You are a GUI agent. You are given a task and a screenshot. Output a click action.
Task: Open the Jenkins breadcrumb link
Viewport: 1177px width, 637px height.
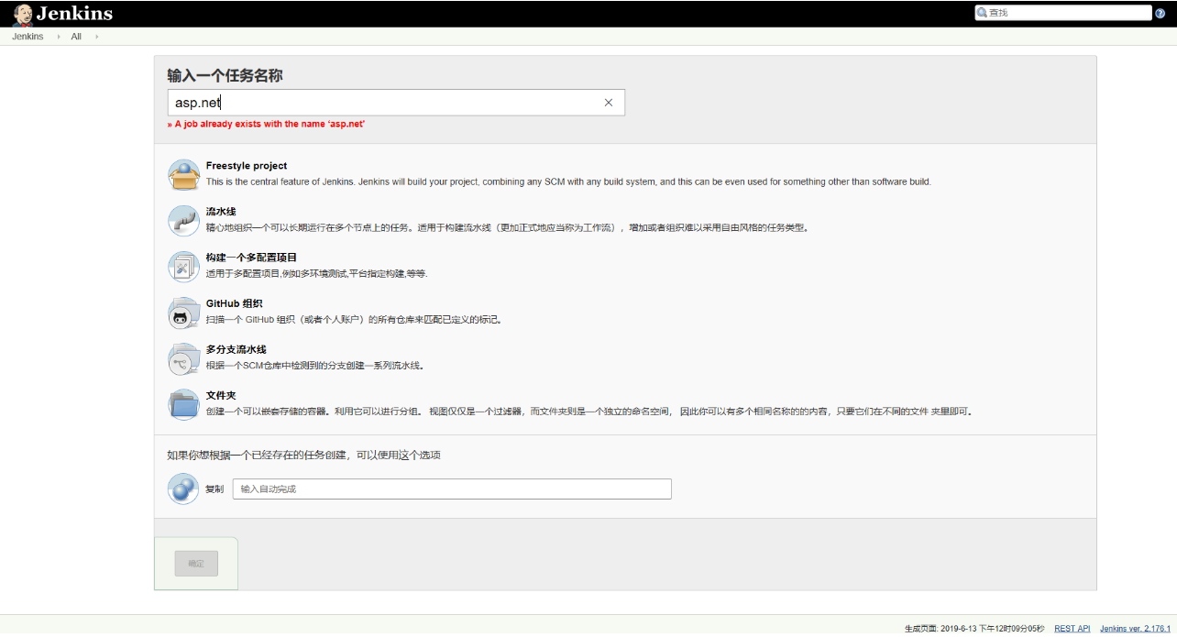[x=27, y=37]
